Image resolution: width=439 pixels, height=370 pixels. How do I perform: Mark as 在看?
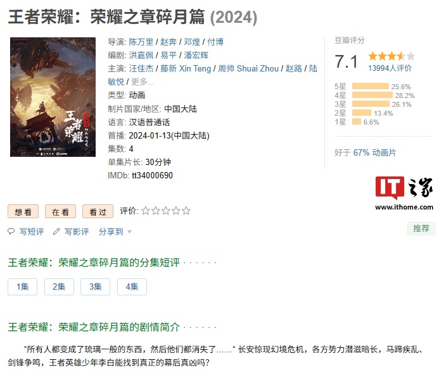pyautogui.click(x=60, y=211)
